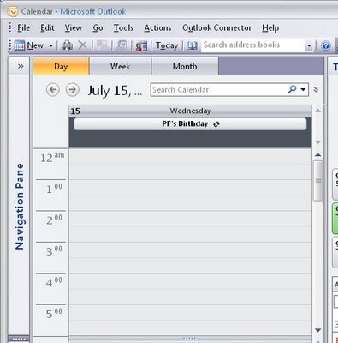Switch to the Month view tab
Screen dimensions: 338x343
(x=185, y=66)
